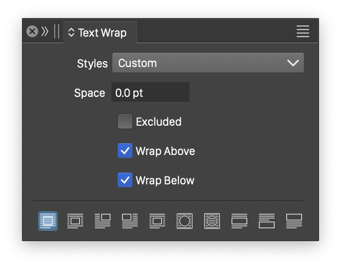The width and height of the screenshot is (341, 267).
Task: Collapse panel using the double chevron arrows
Action: [45, 32]
